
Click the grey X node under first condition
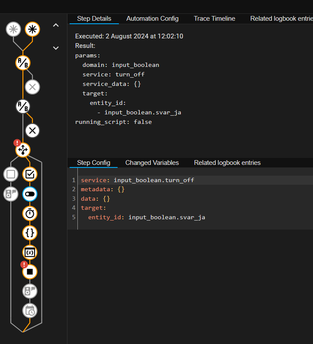[x=32, y=87]
